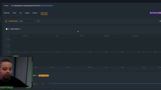Click the microphone icon beside Конфигурация
The width and height of the screenshot is (161, 90).
6,21
